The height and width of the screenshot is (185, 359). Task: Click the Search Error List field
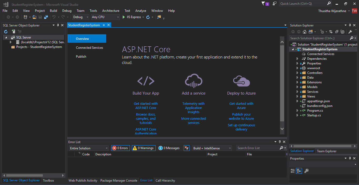(258, 148)
